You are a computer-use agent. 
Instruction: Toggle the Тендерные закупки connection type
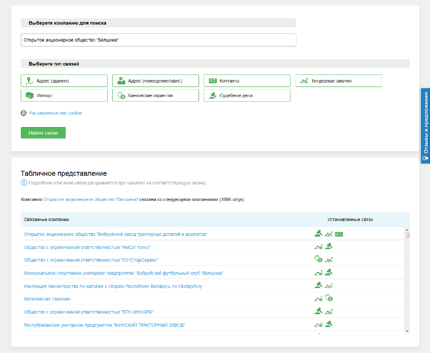pyautogui.click(x=338, y=81)
